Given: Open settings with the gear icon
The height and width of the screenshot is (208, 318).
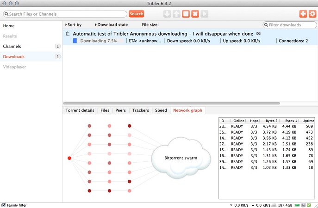Looking at the screenshot, I should (312, 14).
